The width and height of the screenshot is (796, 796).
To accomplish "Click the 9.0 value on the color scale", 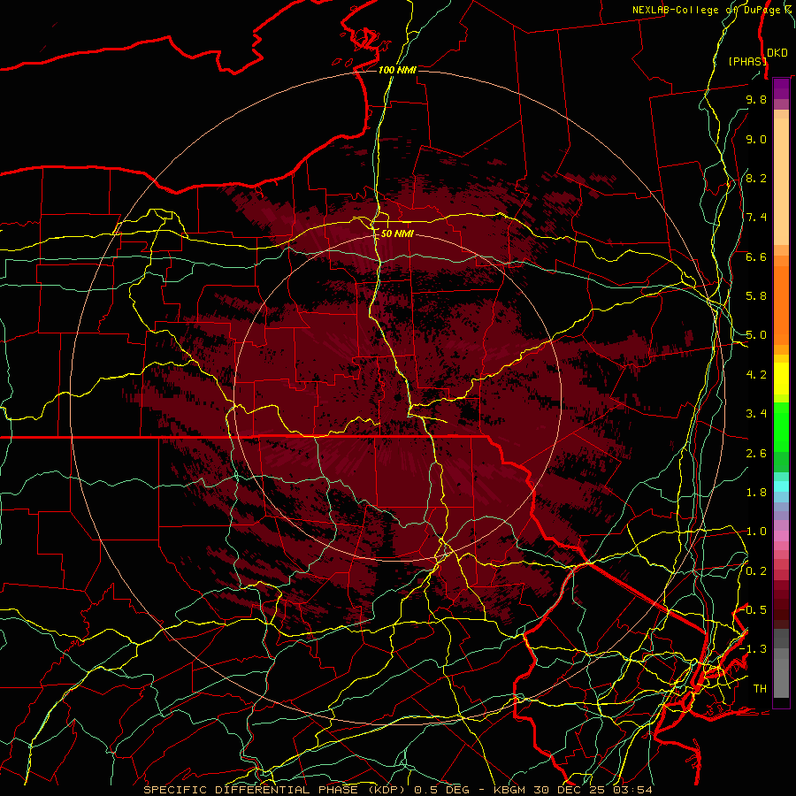I will point(756,139).
